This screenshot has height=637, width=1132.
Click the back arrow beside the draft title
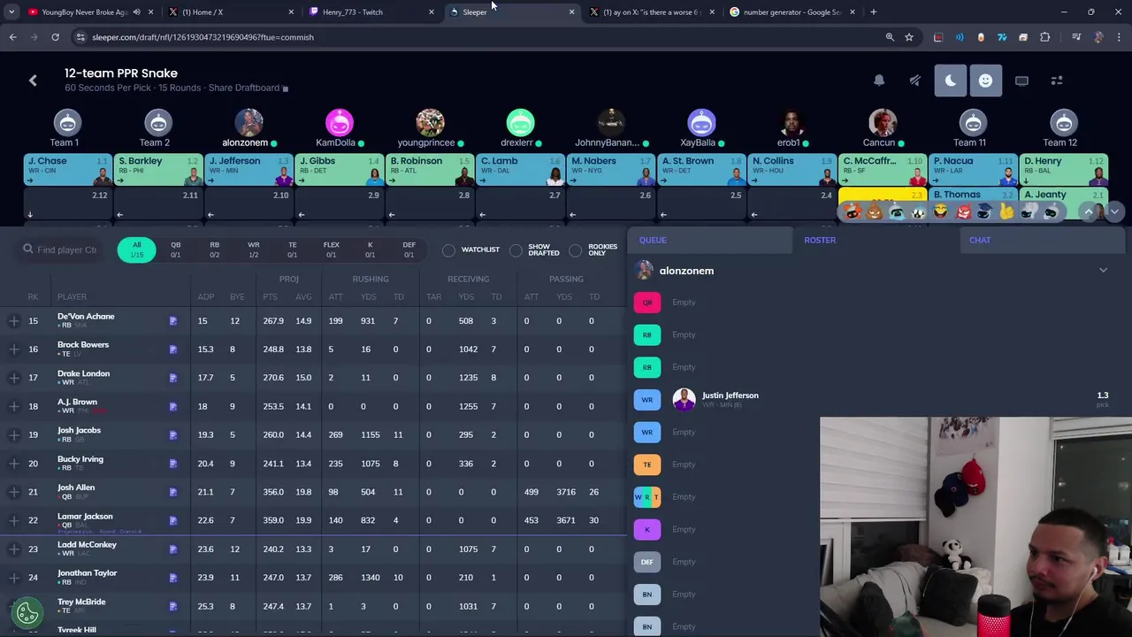[33, 81]
